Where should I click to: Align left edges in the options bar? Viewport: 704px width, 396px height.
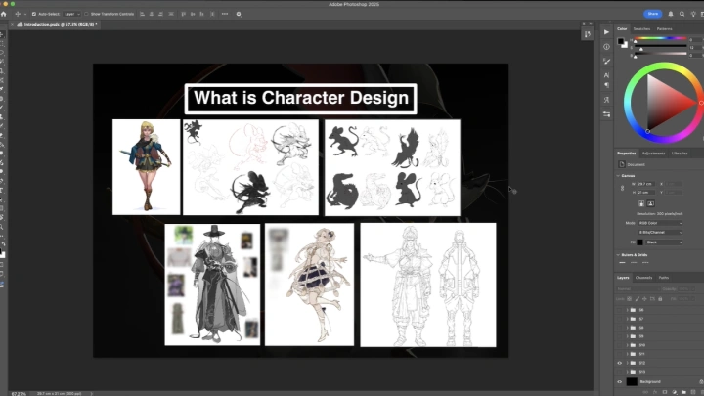[x=142, y=14]
